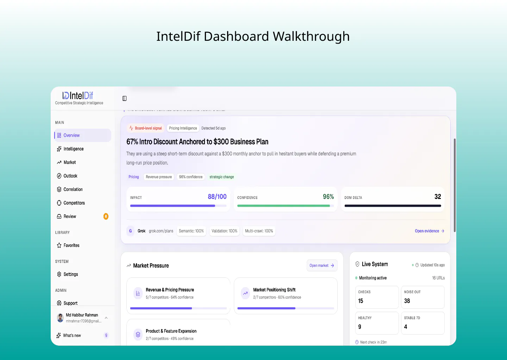507x360 pixels.
Task: Click the Intelligence sparkle icon
Action: coord(59,149)
